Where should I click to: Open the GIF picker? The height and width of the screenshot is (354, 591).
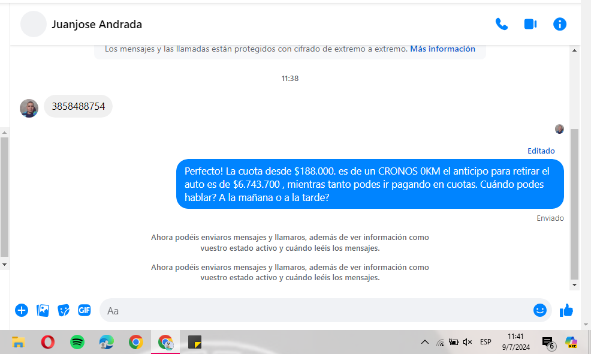click(x=85, y=310)
